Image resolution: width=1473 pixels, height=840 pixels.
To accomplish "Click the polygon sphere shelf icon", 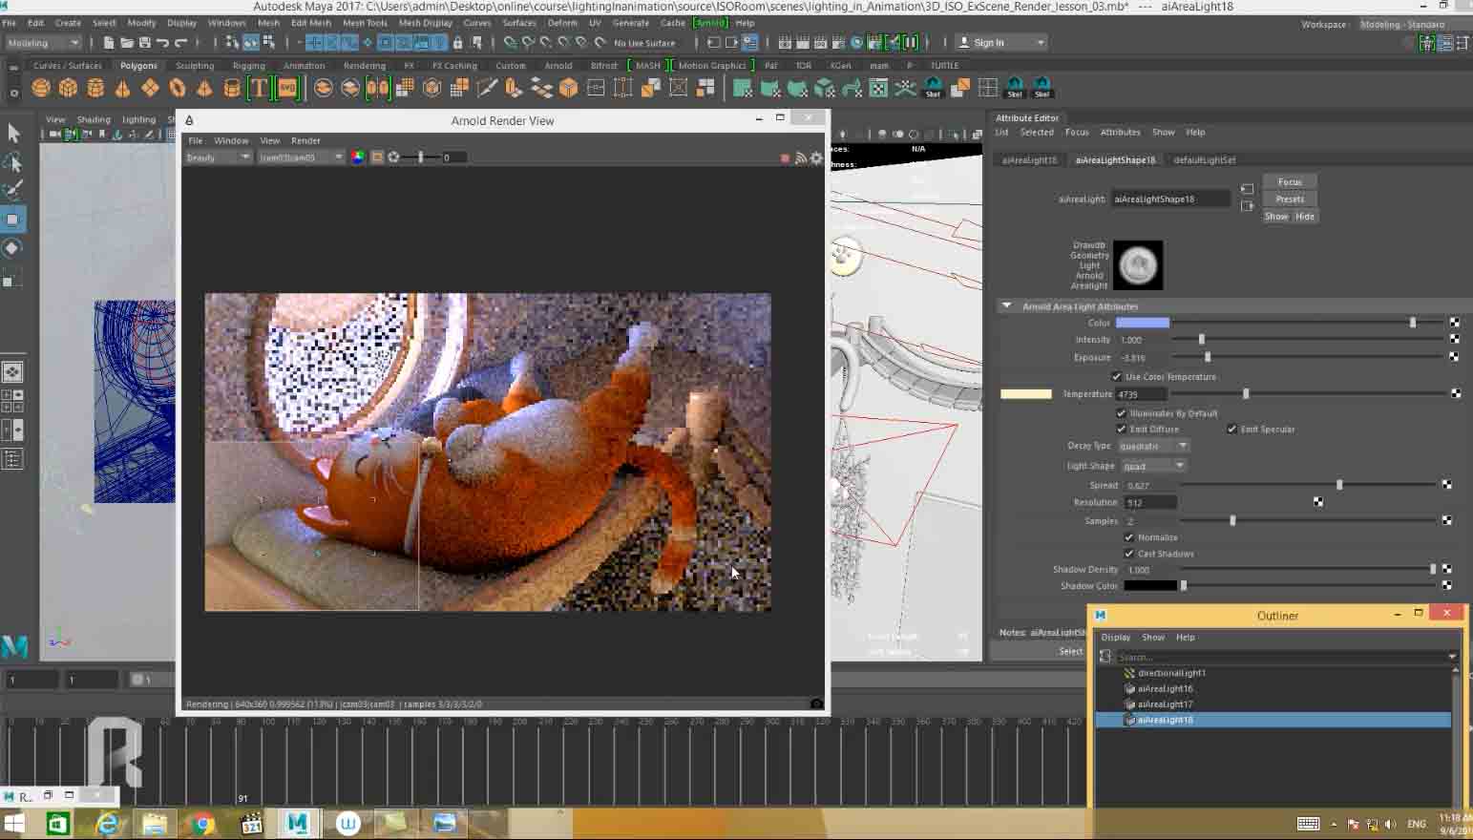I will [x=41, y=89].
